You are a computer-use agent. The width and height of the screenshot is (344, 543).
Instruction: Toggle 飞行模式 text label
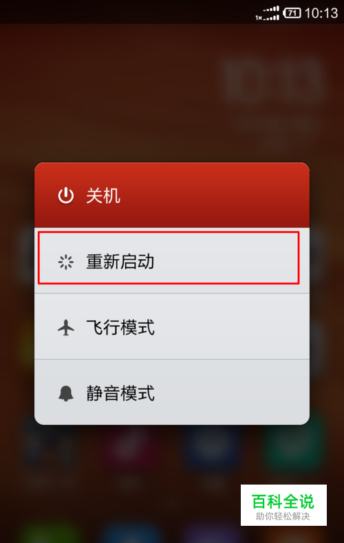click(x=120, y=328)
